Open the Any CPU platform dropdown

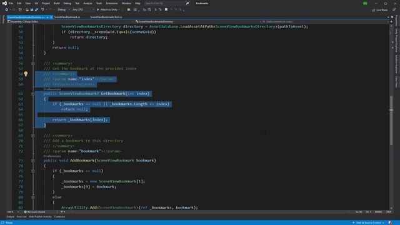click(x=83, y=10)
